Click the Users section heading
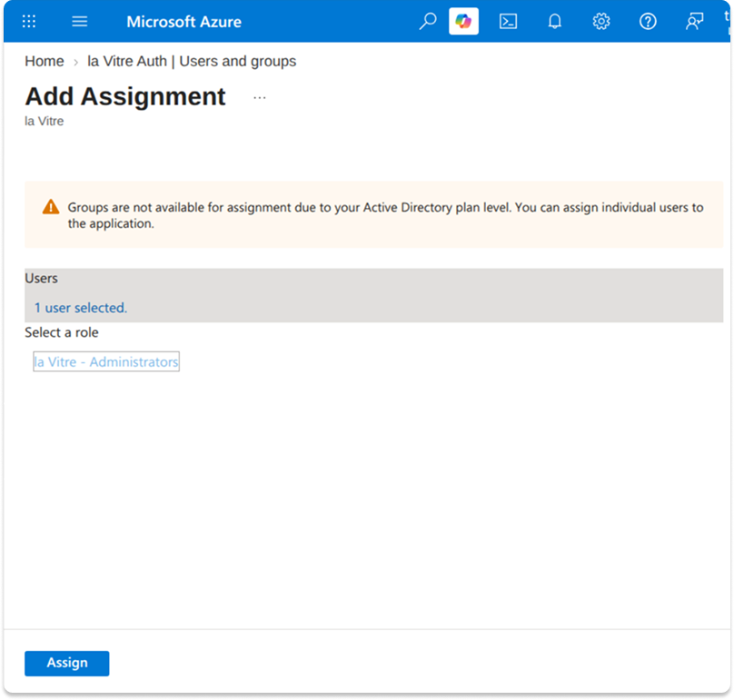The height and width of the screenshot is (700, 734). [x=41, y=279]
